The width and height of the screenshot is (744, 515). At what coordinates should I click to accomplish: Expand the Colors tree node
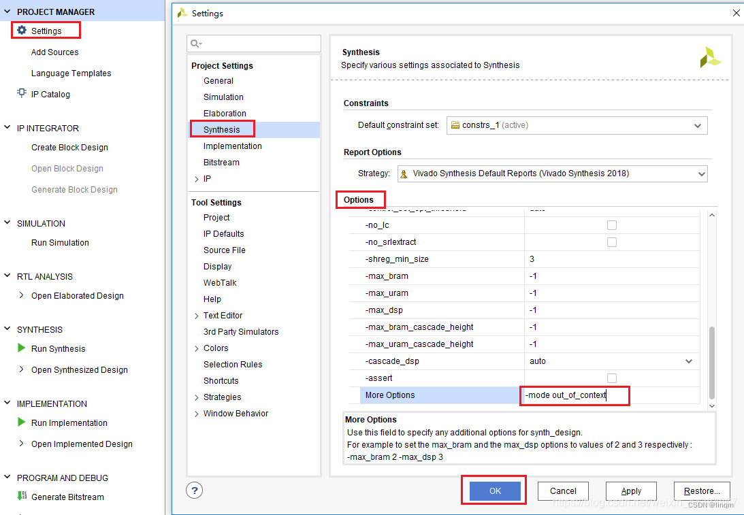(x=197, y=348)
